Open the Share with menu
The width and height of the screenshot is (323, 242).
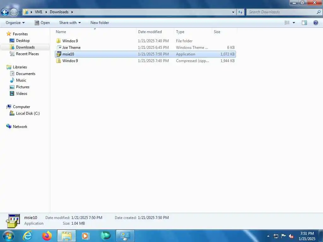tap(70, 23)
